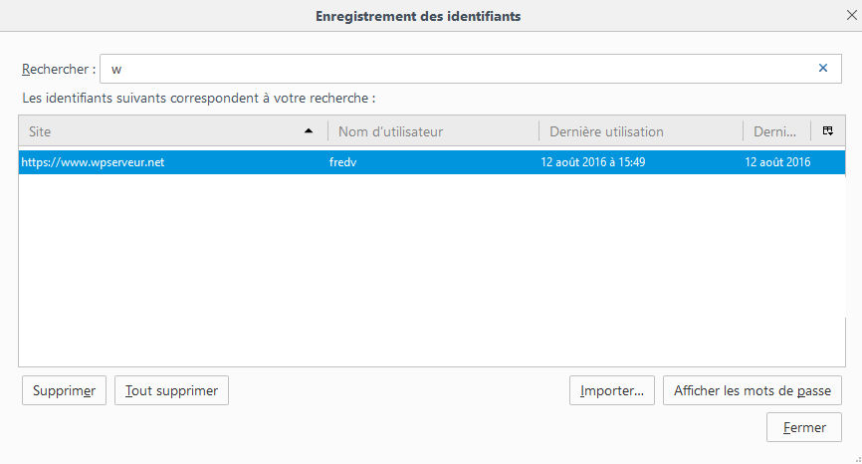Sort by Dernière utilisation column header
This screenshot has width=862, height=464.
tap(639, 131)
